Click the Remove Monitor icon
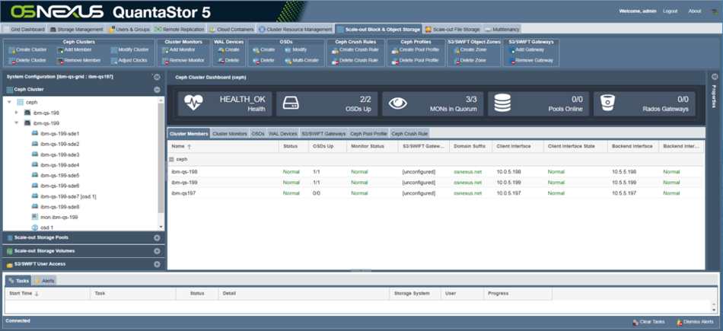Image resolution: width=723 pixels, height=331 pixels. 165,60
